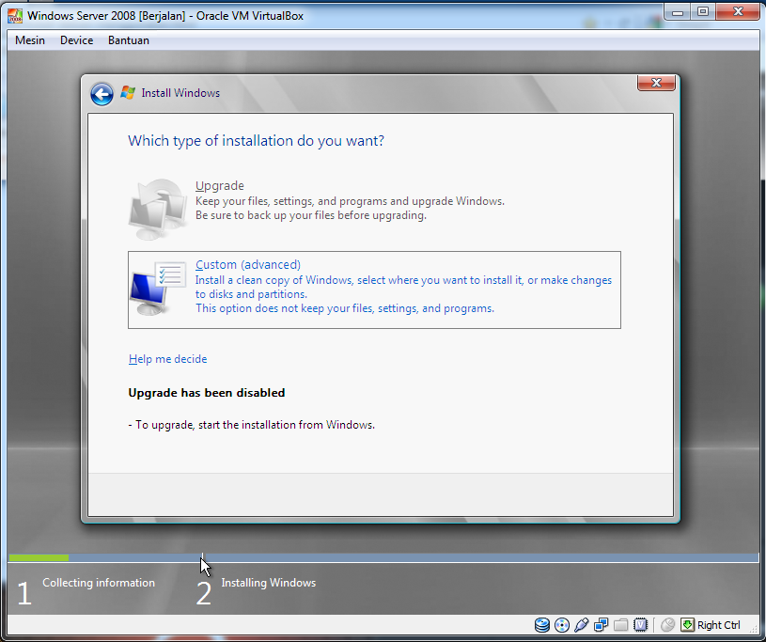Click the green arrow host key icon

point(687,625)
